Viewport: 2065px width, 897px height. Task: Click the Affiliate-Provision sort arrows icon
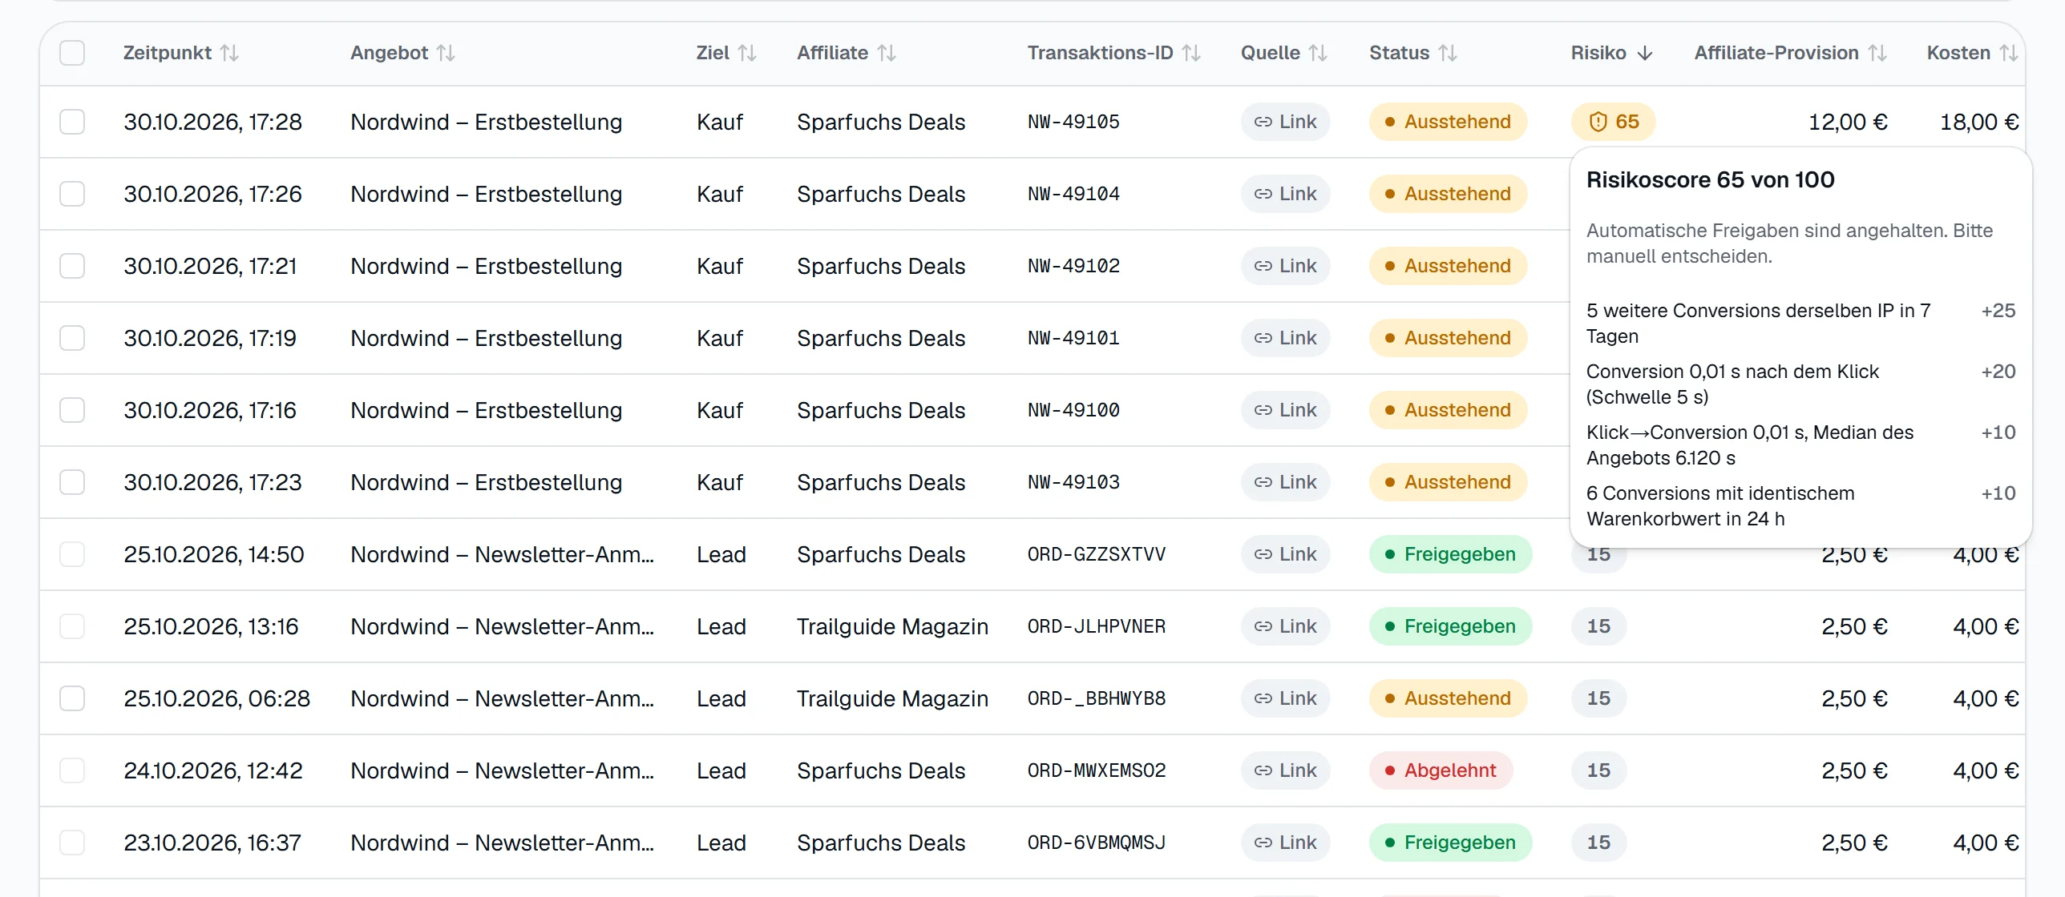point(1877,53)
